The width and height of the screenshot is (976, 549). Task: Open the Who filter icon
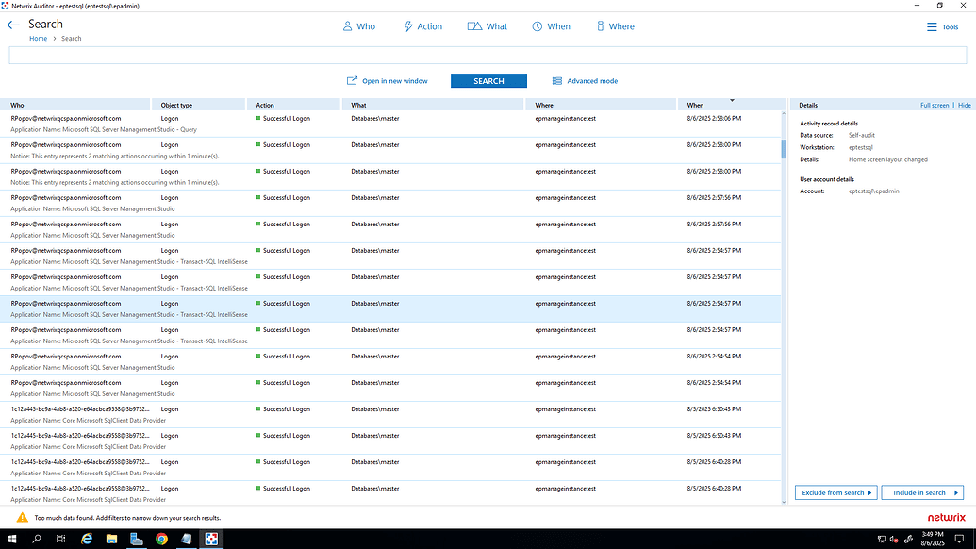(x=345, y=25)
